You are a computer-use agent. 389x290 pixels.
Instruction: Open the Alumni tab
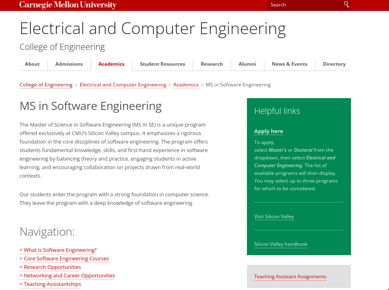(247, 64)
